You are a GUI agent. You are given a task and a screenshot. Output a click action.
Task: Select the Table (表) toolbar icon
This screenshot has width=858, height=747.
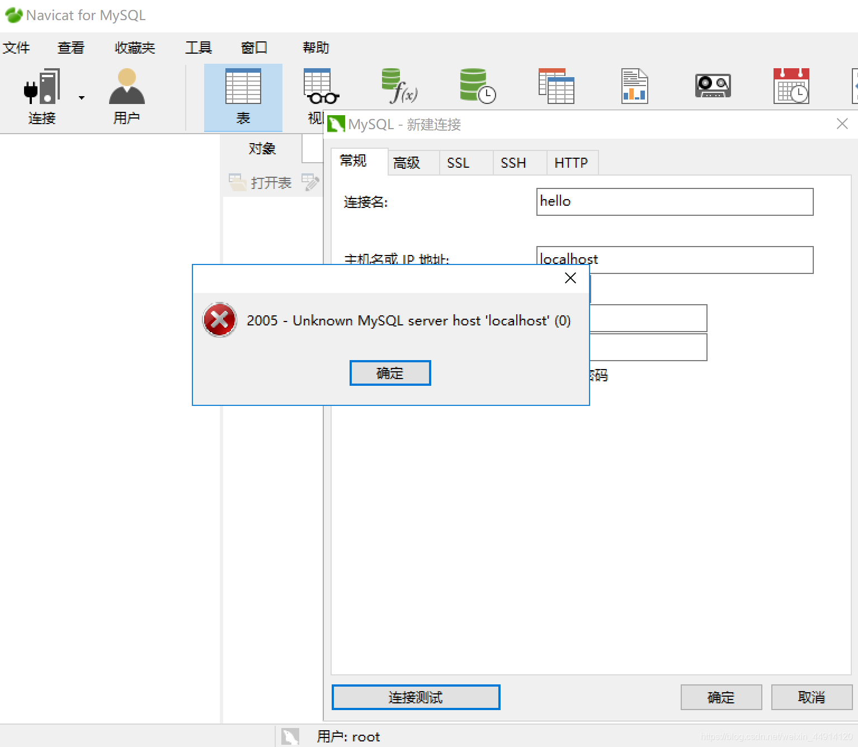pyautogui.click(x=243, y=87)
